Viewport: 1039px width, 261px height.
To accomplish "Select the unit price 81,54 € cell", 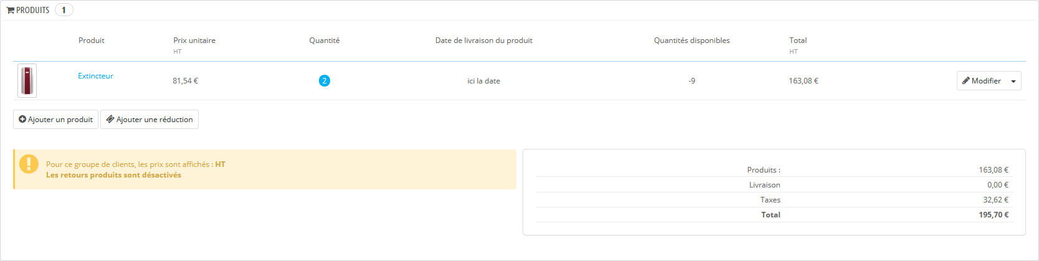I will pos(185,81).
